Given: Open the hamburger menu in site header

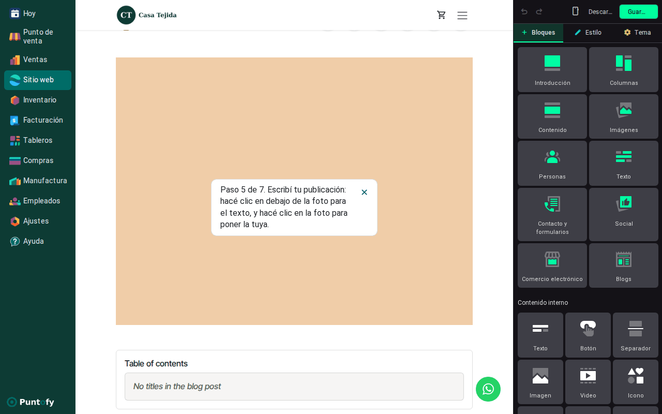Looking at the screenshot, I should point(462,16).
